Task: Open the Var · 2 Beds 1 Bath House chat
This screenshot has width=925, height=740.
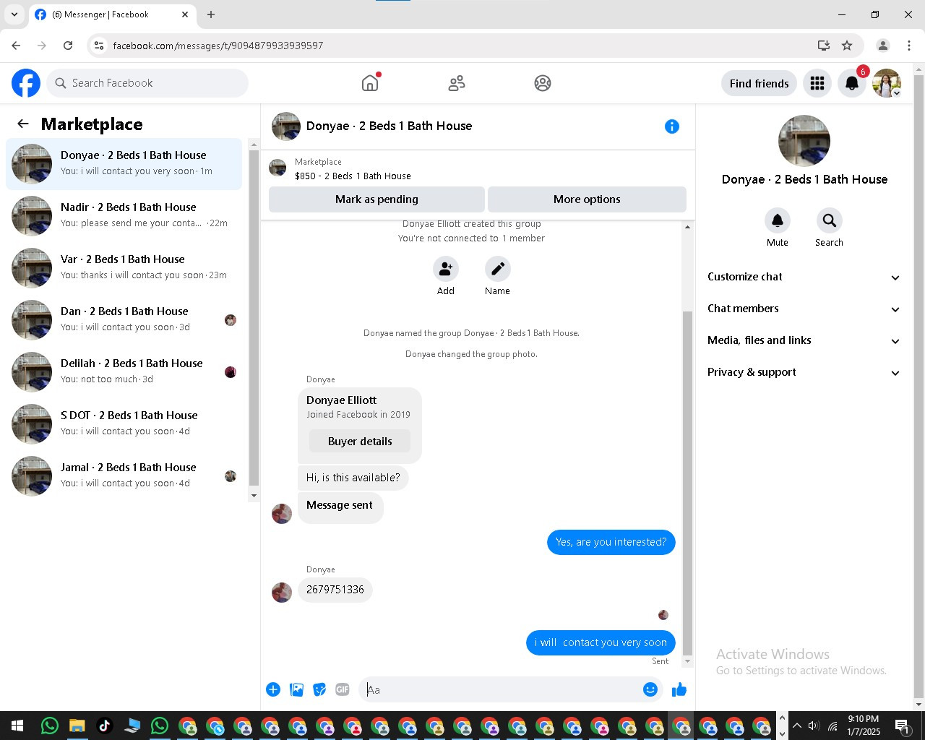Action: (124, 268)
